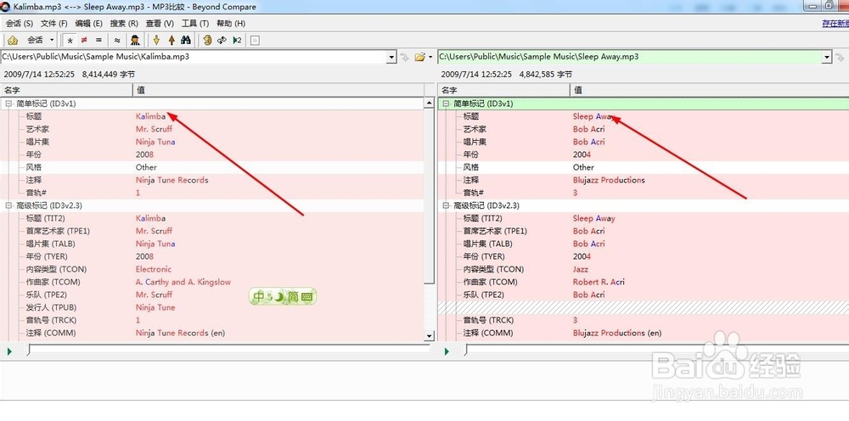Select right 艺术家 value Bob Acri
Screen dimensions: 849x421
click(x=589, y=129)
